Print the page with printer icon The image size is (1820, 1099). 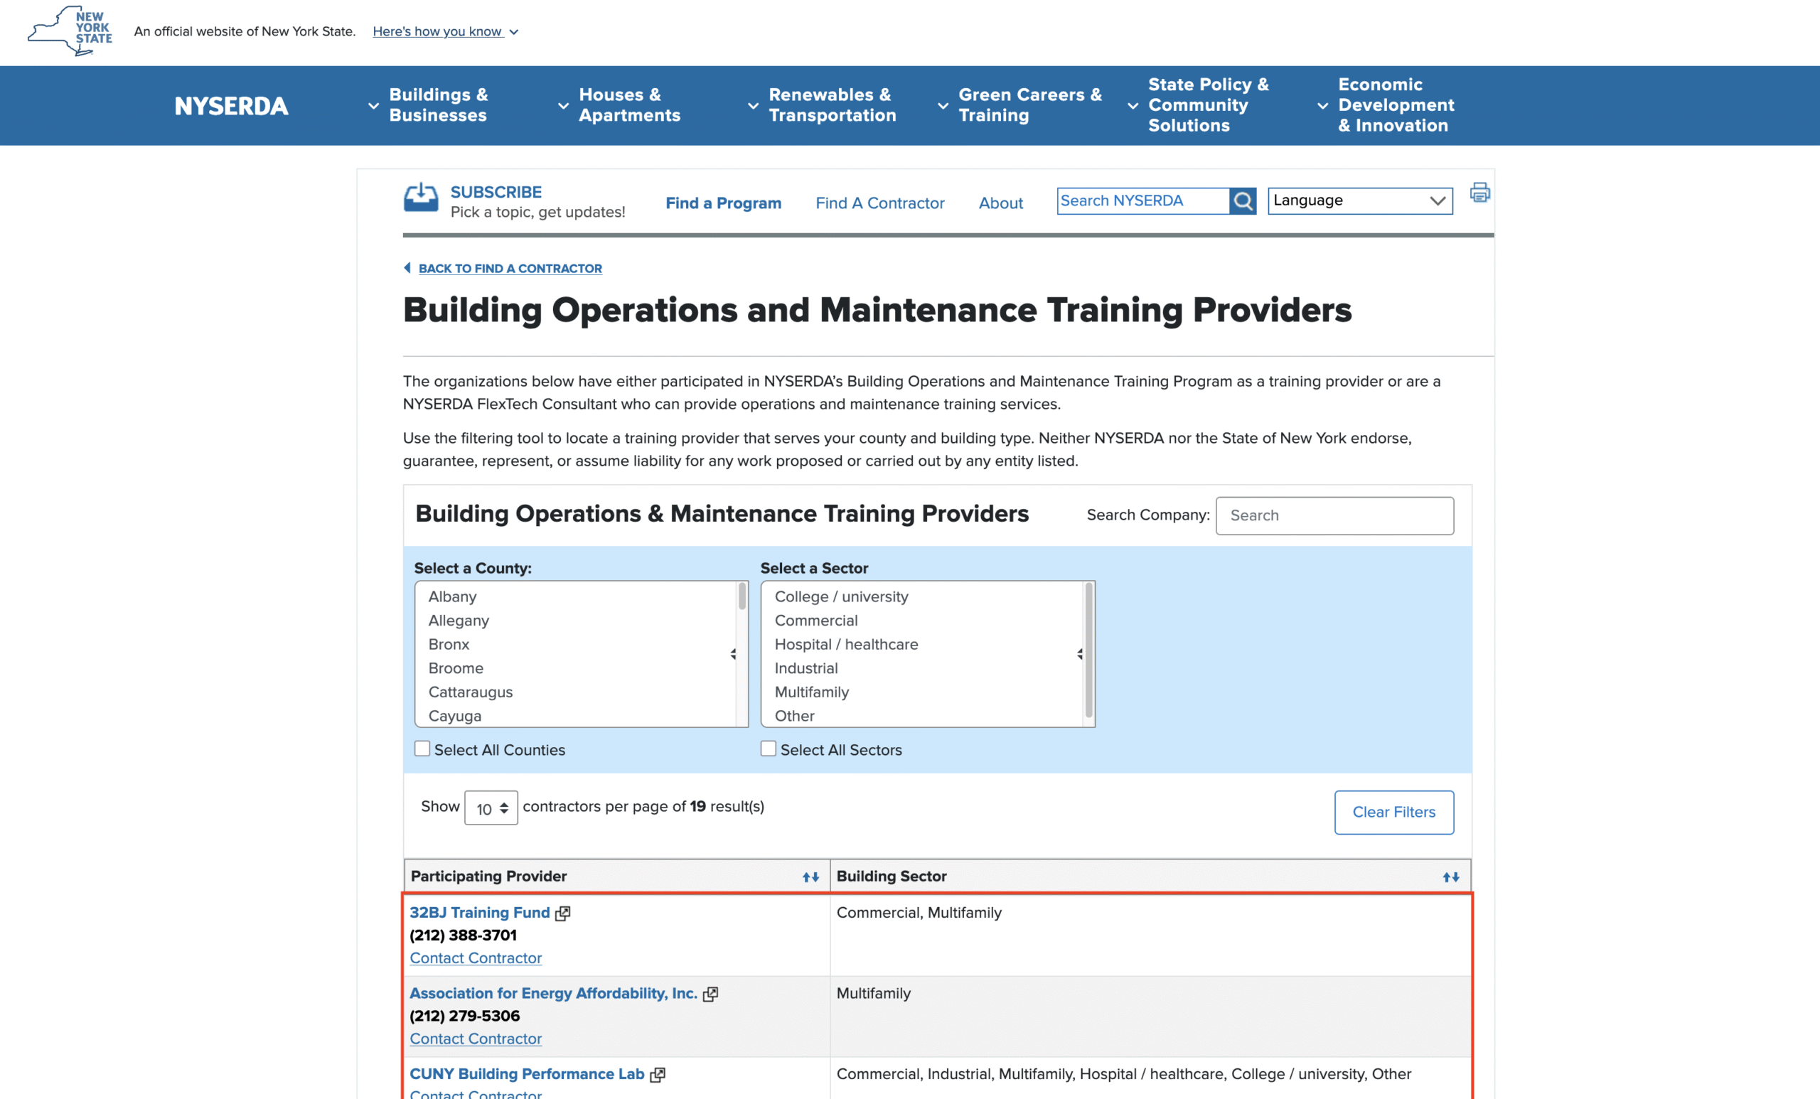[x=1479, y=192]
